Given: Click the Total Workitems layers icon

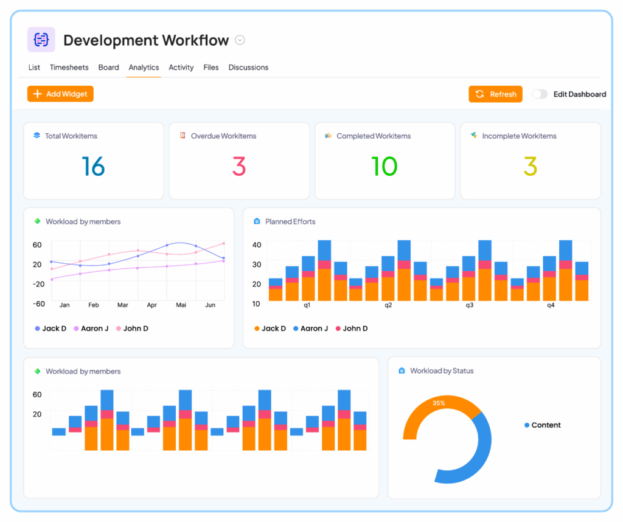Looking at the screenshot, I should point(37,136).
